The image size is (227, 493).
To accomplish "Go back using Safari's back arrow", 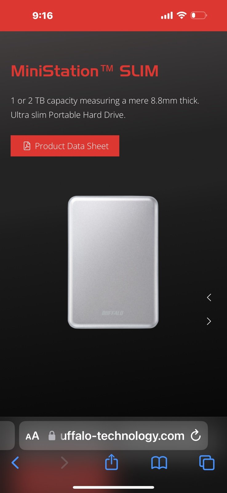I will pyautogui.click(x=15, y=462).
